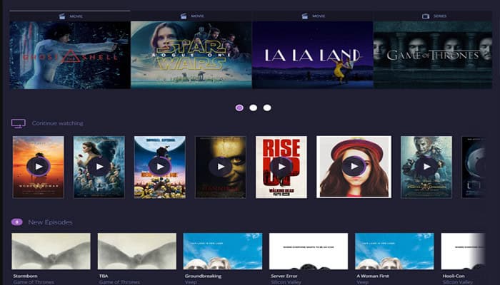The height and width of the screenshot is (285, 500).
Task: Click the A Woman First episode title
Action: [372, 276]
